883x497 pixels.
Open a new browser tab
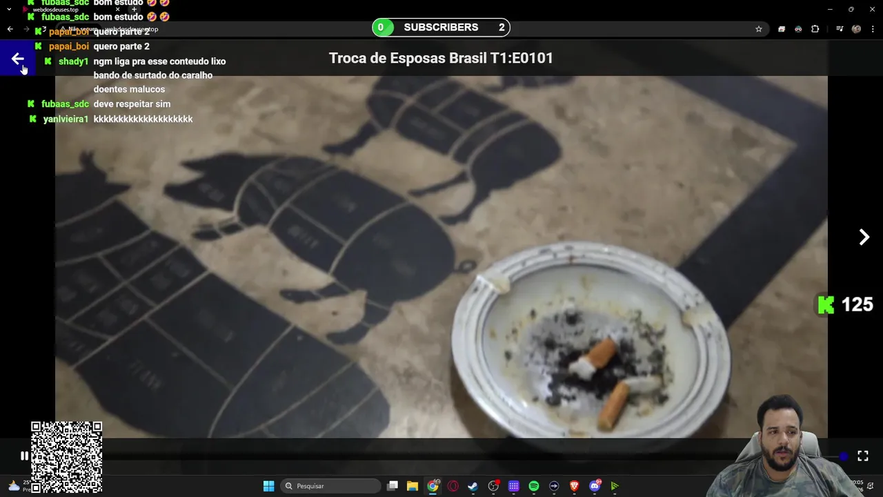coord(134,10)
